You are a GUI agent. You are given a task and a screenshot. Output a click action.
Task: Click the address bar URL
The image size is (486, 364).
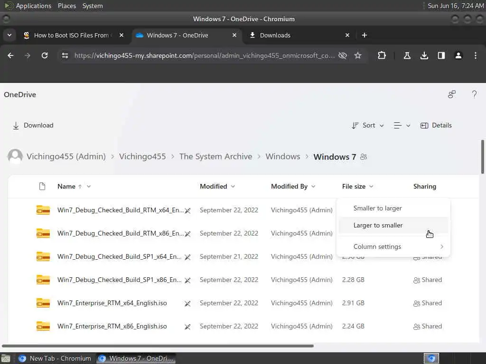pyautogui.click(x=204, y=55)
